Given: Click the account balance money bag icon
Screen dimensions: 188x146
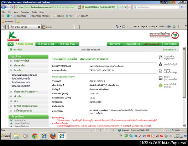Looking at the screenshot, I should coord(160,64).
